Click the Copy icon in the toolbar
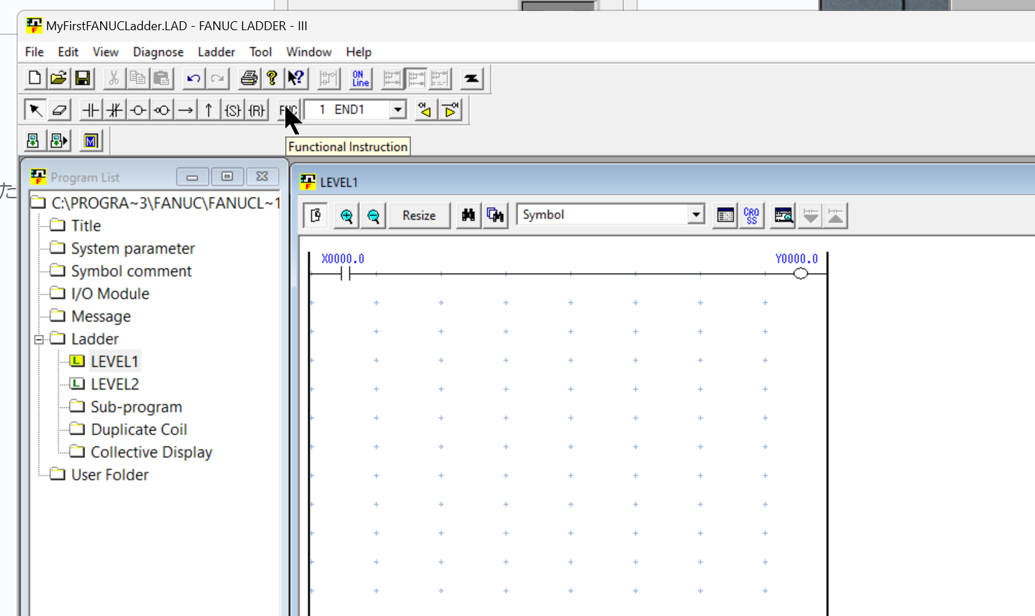The width and height of the screenshot is (1035, 616). pos(138,78)
